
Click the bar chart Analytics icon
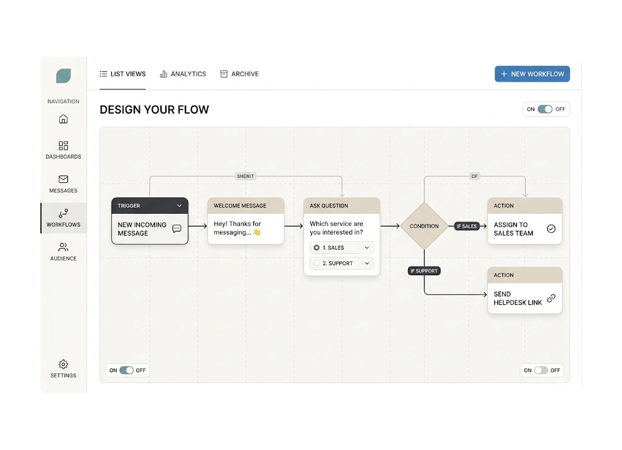163,73
